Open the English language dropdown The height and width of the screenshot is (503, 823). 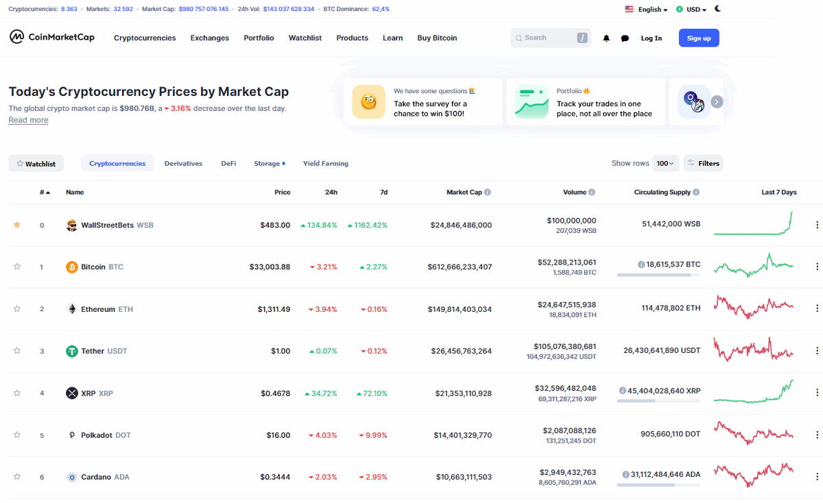point(646,10)
